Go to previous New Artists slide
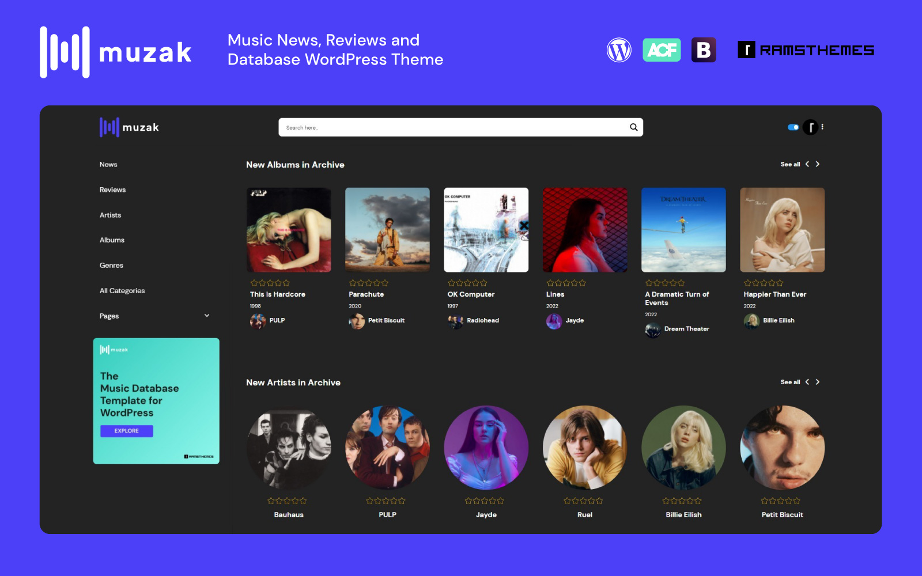Screen dimensions: 922x576 [807, 382]
